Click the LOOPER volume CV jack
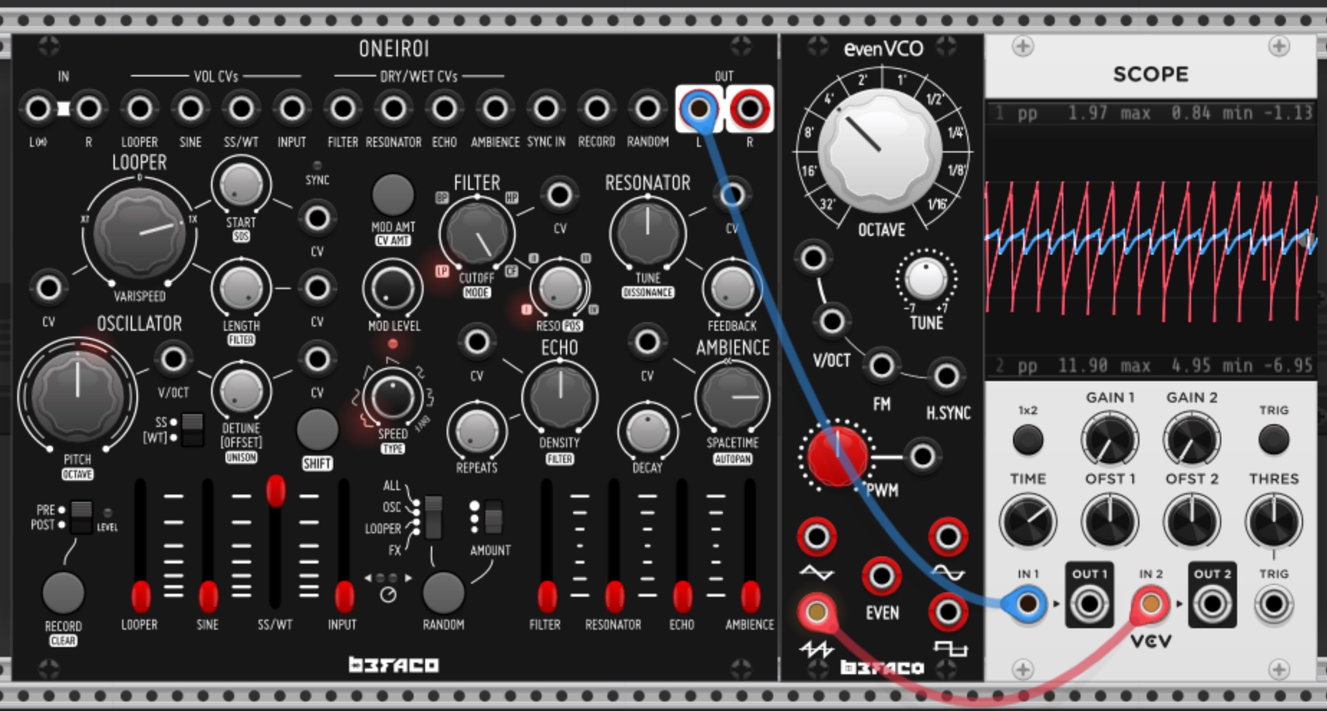 (139, 109)
